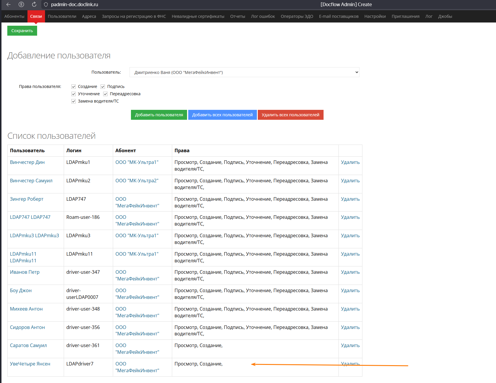Open user link Зингер Роберт
The image size is (496, 383).
(x=27, y=199)
